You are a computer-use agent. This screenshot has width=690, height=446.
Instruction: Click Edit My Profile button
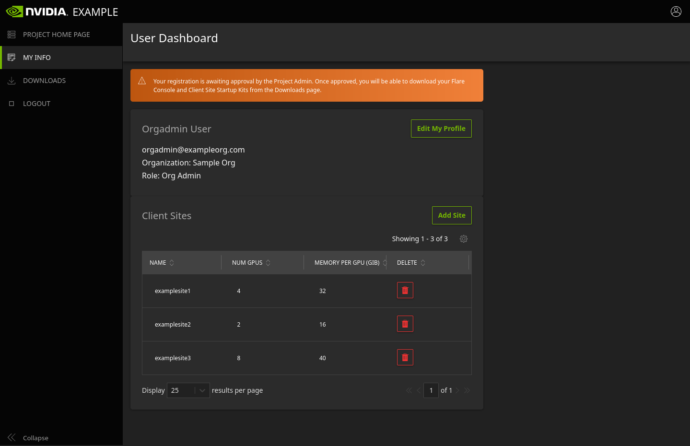441,129
